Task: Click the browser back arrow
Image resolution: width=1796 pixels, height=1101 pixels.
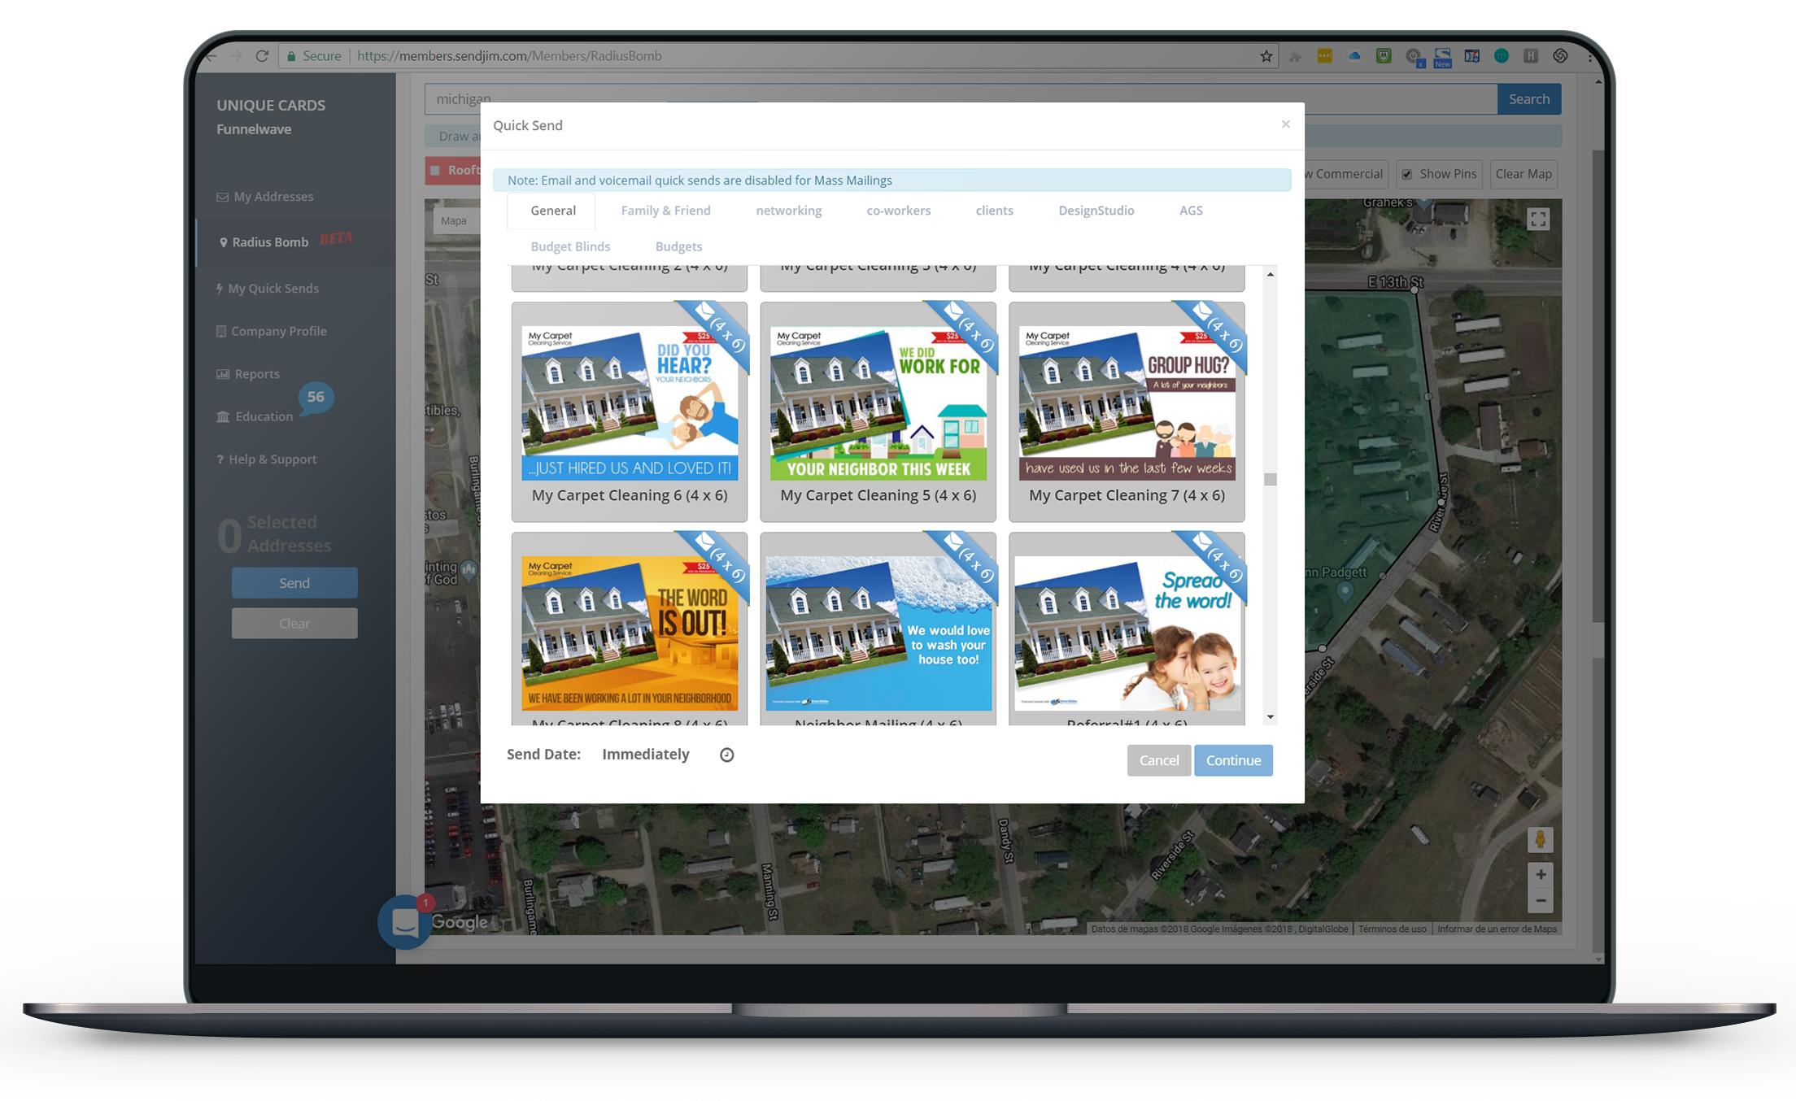Action: click(x=211, y=56)
